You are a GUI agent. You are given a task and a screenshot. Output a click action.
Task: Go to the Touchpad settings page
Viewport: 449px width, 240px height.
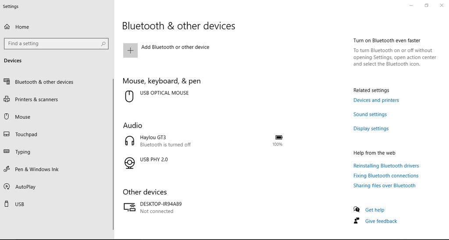coord(26,135)
